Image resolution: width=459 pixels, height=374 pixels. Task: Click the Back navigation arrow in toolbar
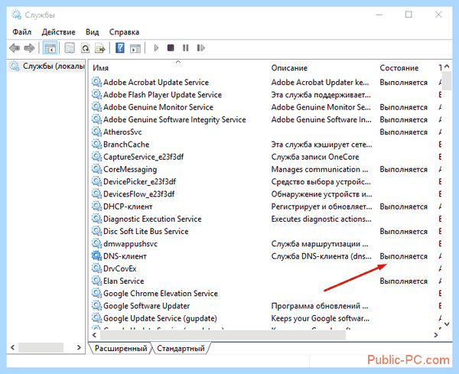coord(15,47)
